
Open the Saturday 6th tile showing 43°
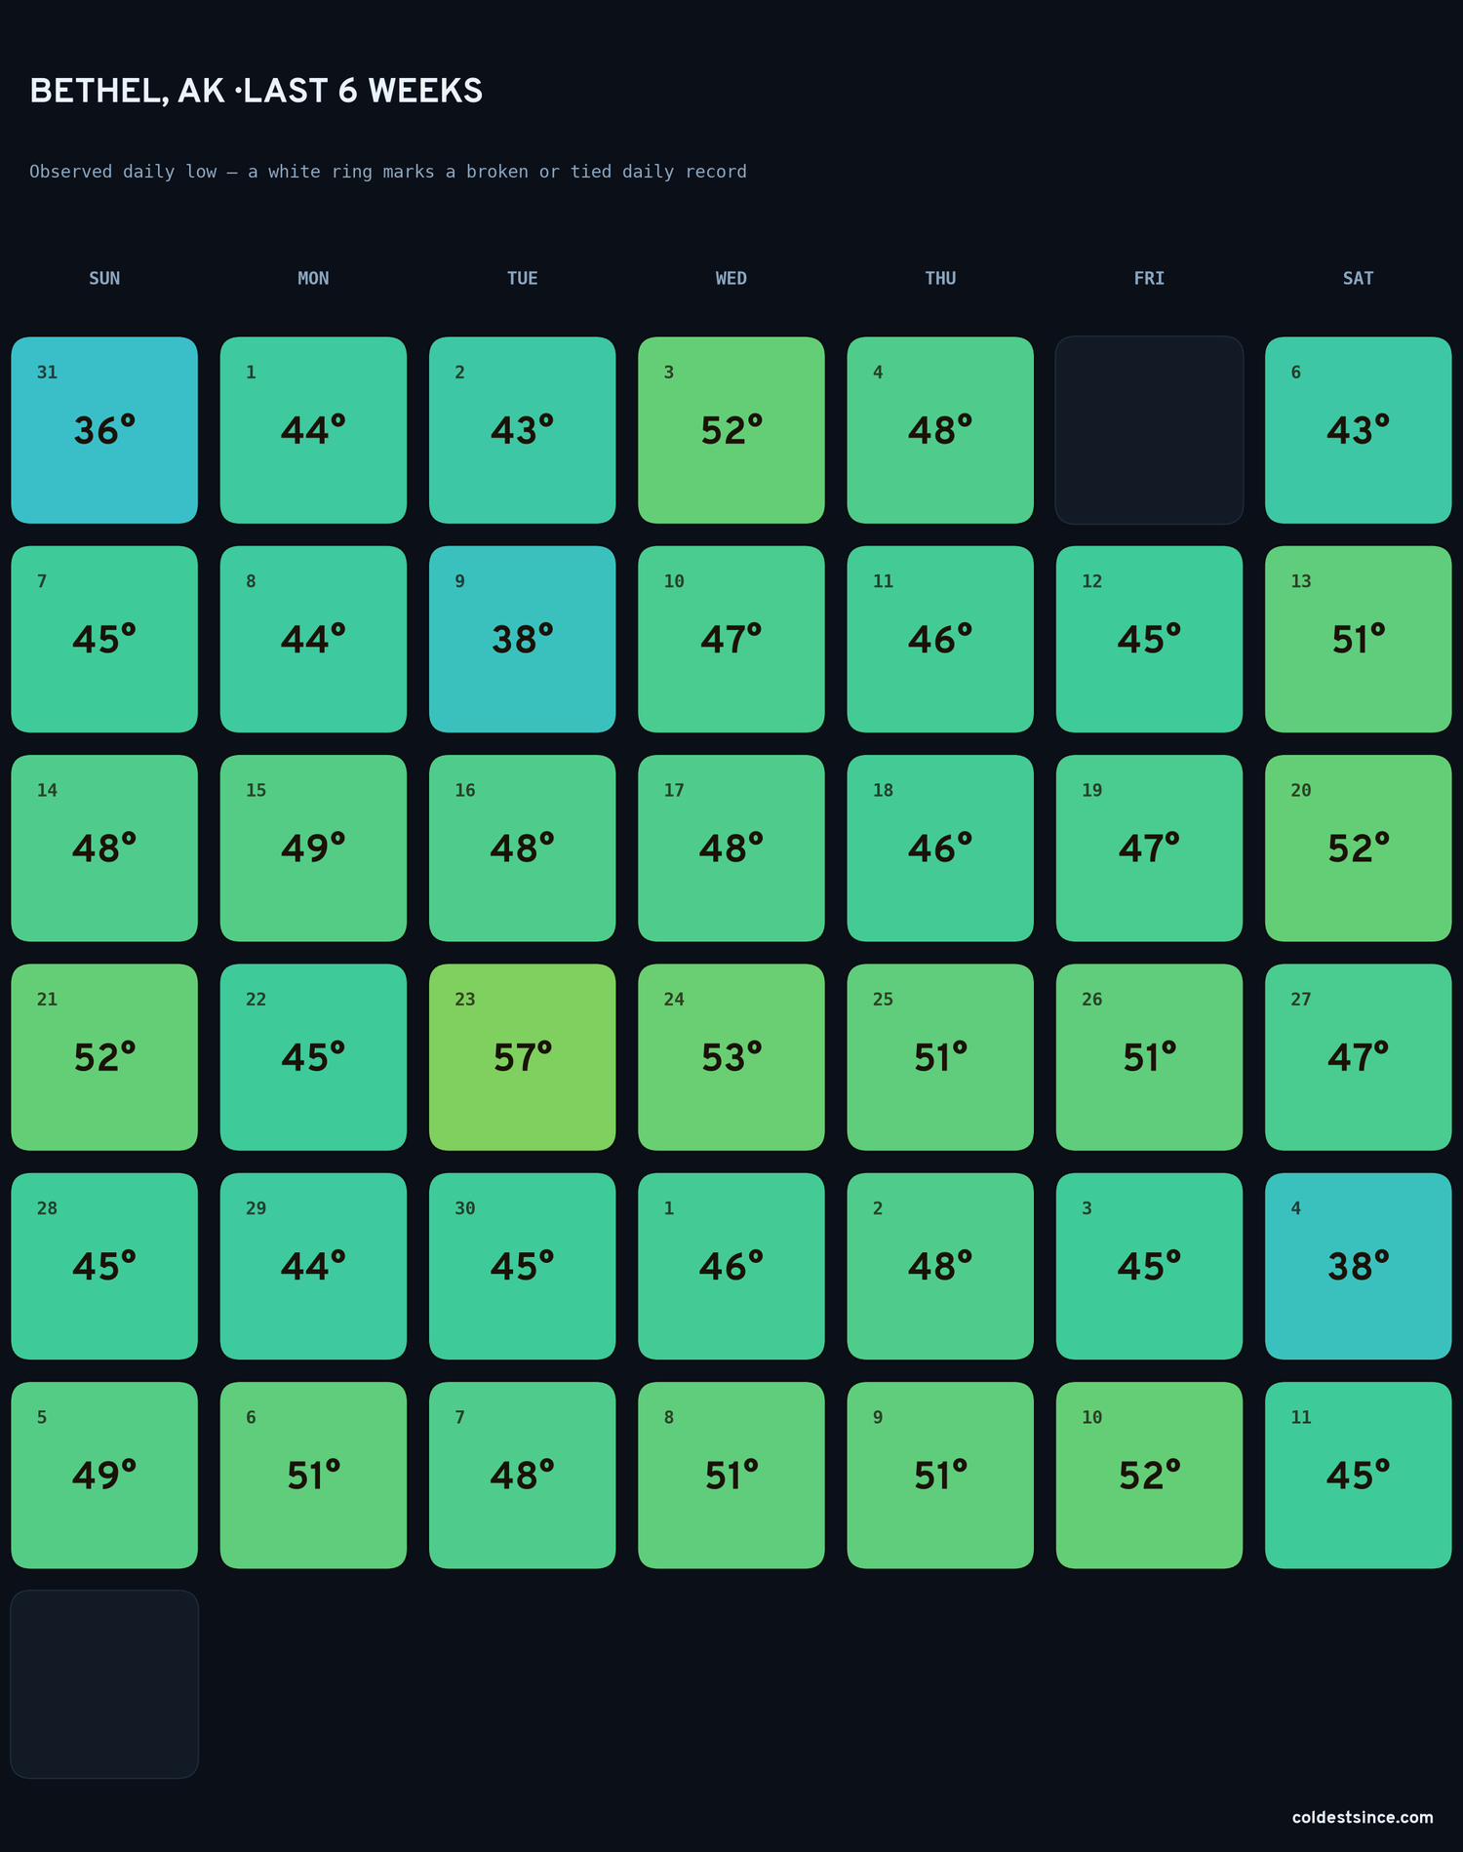pos(1358,430)
